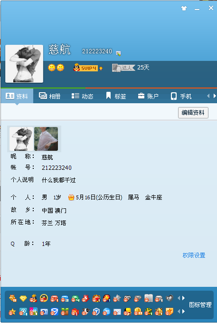
Task: Click the mail envelope icon in bottom bar
Action: 117,312
